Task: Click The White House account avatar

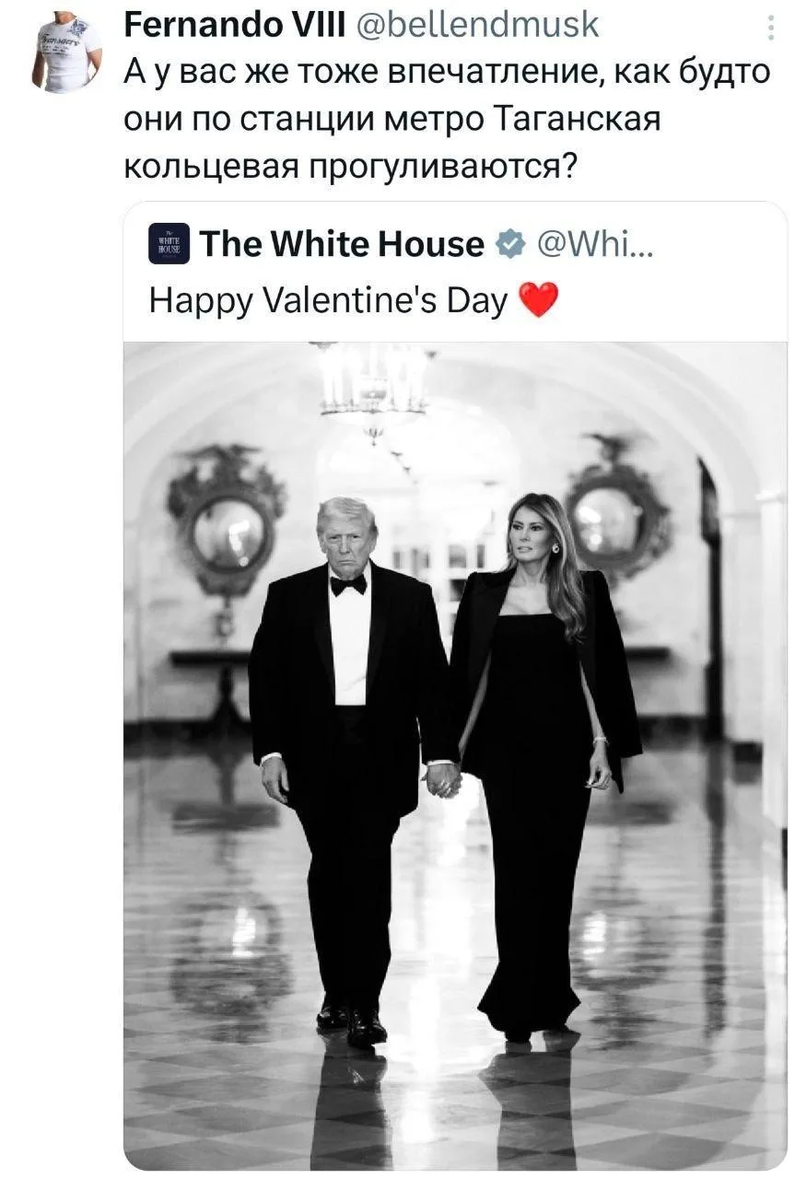Action: [x=169, y=244]
